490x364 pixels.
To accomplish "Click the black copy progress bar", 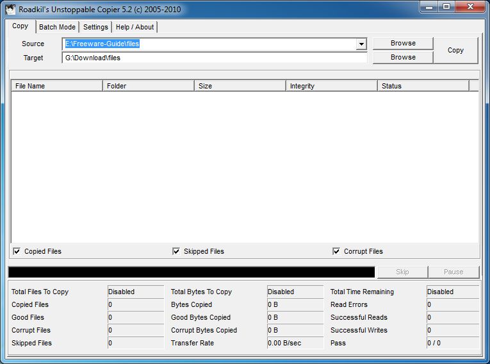I will click(192, 272).
